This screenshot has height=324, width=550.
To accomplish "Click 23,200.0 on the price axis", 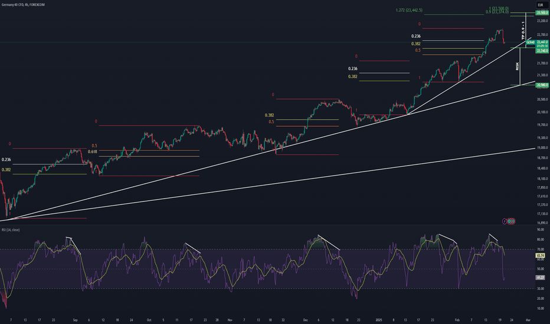I will point(542,21).
